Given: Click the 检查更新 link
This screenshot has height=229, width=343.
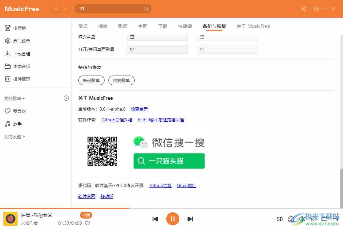Looking at the screenshot, I should pyautogui.click(x=139, y=109).
